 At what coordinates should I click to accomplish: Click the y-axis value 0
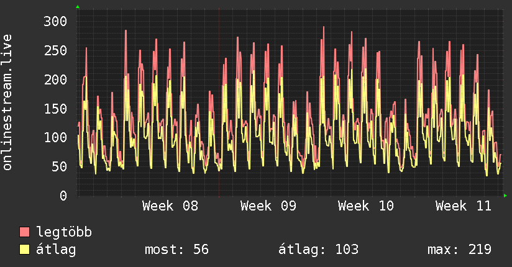(63, 196)
